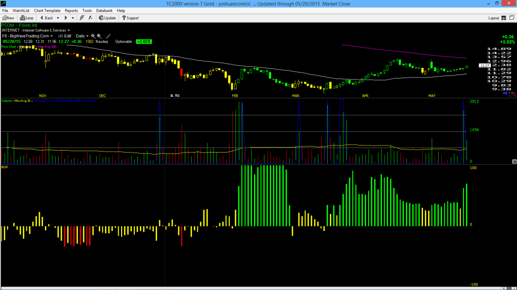This screenshot has width=517, height=290.
Task: Select the draw line tool
Action: coord(108,36)
